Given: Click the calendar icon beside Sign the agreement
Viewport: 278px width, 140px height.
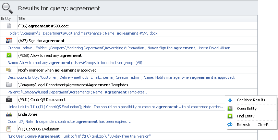Looking at the screenshot, I should tap(9, 40).
